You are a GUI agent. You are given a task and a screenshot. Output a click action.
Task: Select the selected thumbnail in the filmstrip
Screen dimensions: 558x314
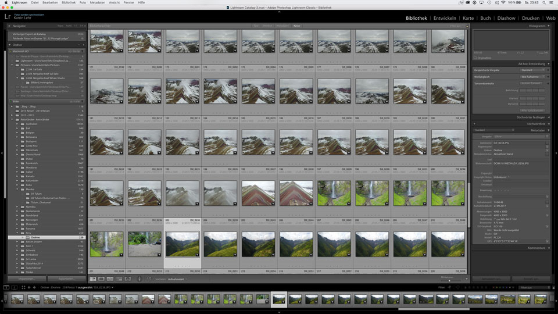pyautogui.click(x=278, y=299)
